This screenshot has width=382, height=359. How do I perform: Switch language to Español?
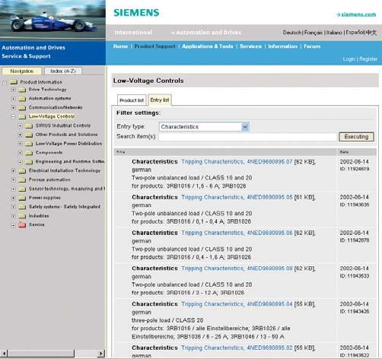(355, 33)
